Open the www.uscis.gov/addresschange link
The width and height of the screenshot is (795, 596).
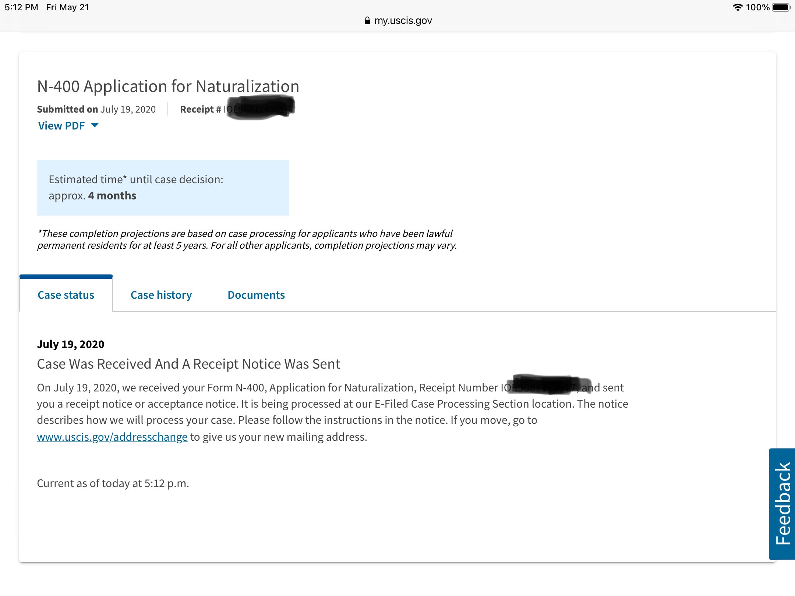tap(112, 437)
